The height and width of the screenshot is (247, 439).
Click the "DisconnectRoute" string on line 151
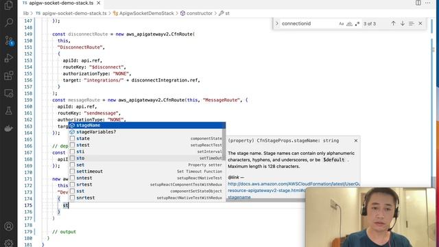(x=80, y=47)
